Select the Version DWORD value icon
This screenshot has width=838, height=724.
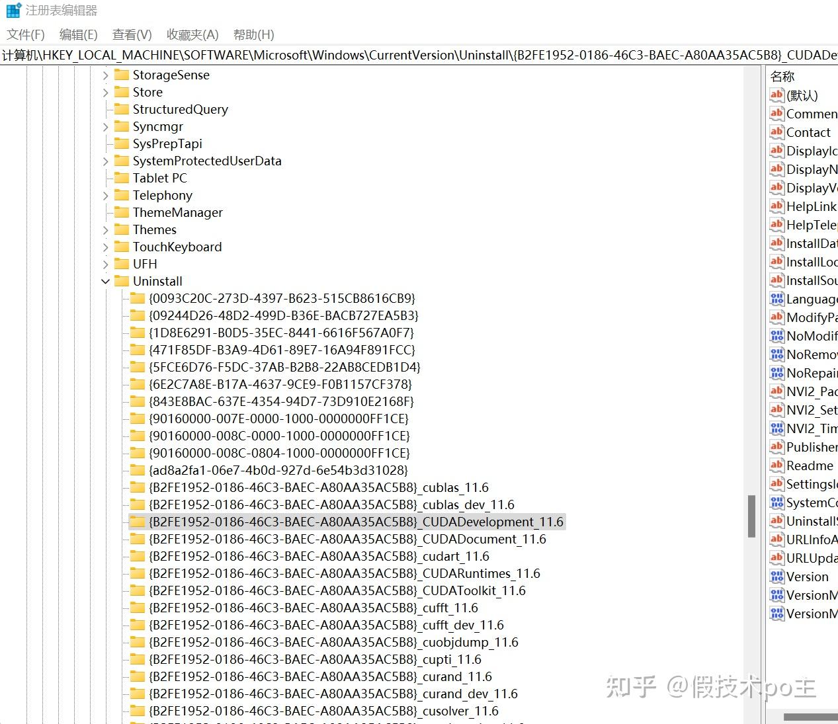[776, 576]
